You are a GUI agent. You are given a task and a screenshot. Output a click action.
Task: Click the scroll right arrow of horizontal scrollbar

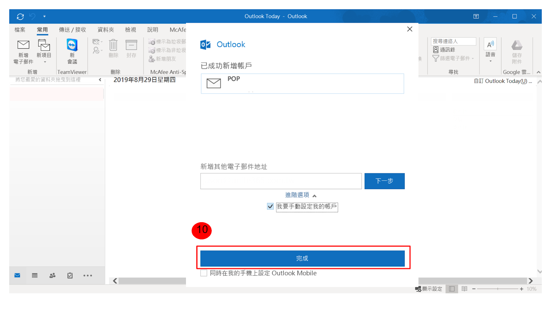point(531,281)
